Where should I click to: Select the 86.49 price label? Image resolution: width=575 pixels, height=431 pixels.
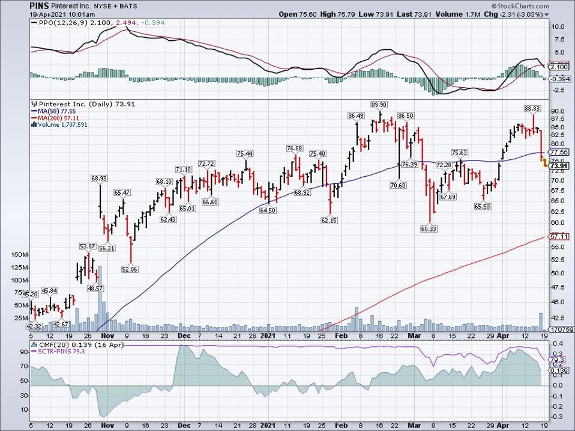coord(356,115)
